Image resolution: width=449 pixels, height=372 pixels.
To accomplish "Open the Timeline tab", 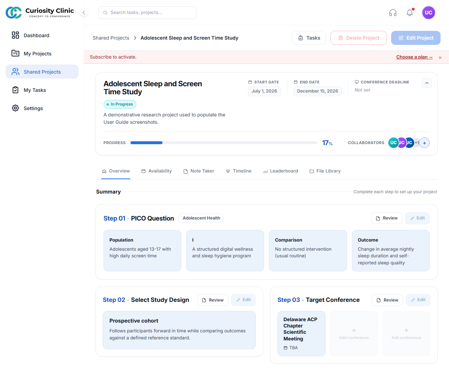I will 239,171.
